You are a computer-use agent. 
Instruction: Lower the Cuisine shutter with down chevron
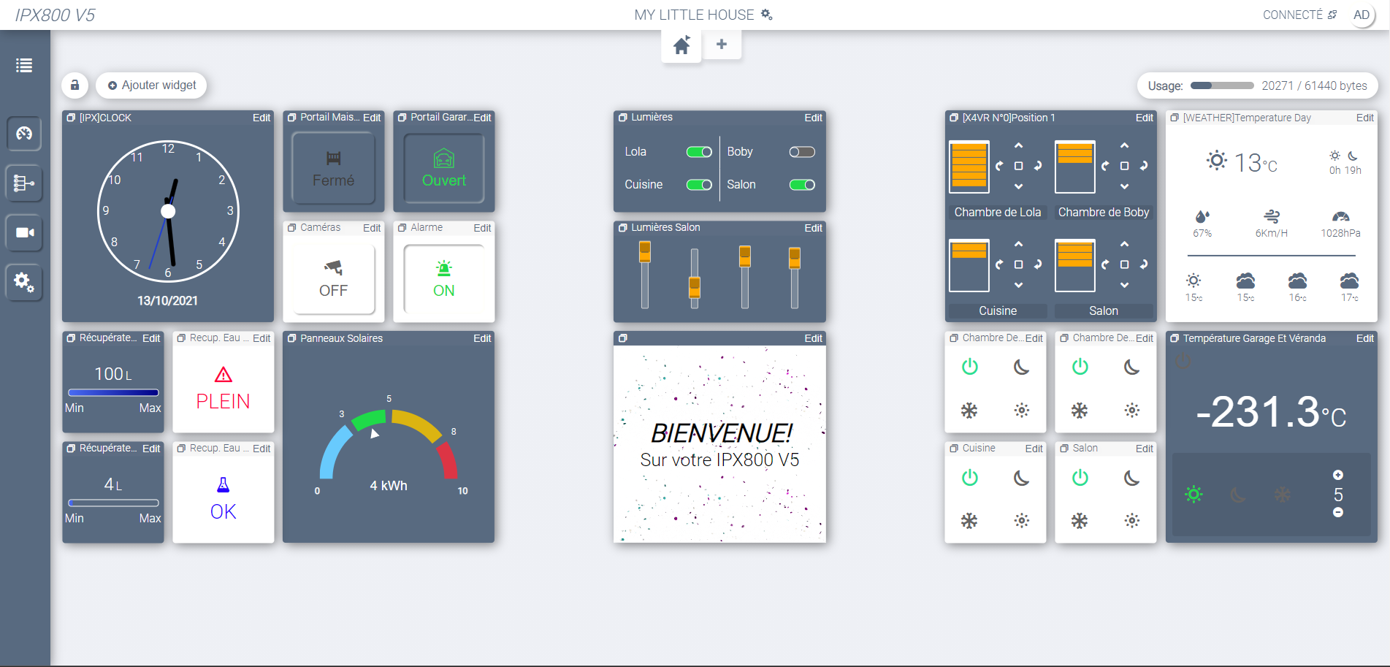(x=1018, y=285)
